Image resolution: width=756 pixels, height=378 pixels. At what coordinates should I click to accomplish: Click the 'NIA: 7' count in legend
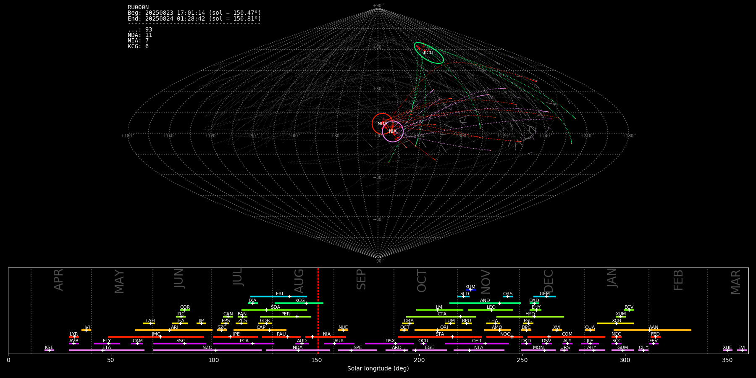pyautogui.click(x=138, y=41)
